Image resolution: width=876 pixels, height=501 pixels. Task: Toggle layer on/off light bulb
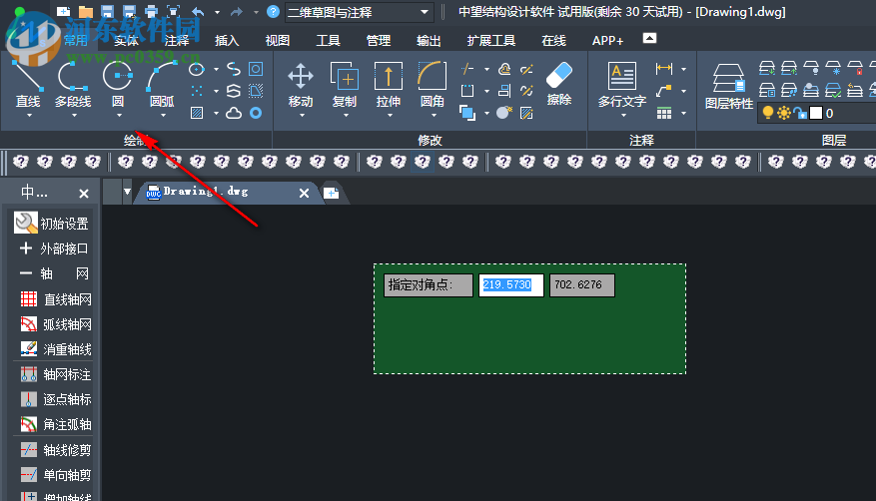click(768, 113)
